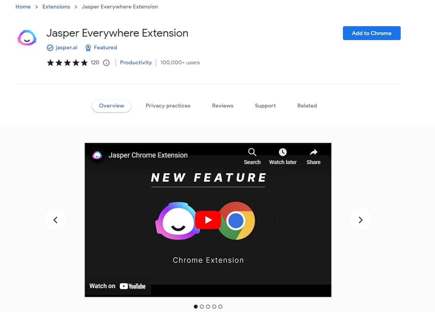Click the Add to Chrome button

click(371, 33)
